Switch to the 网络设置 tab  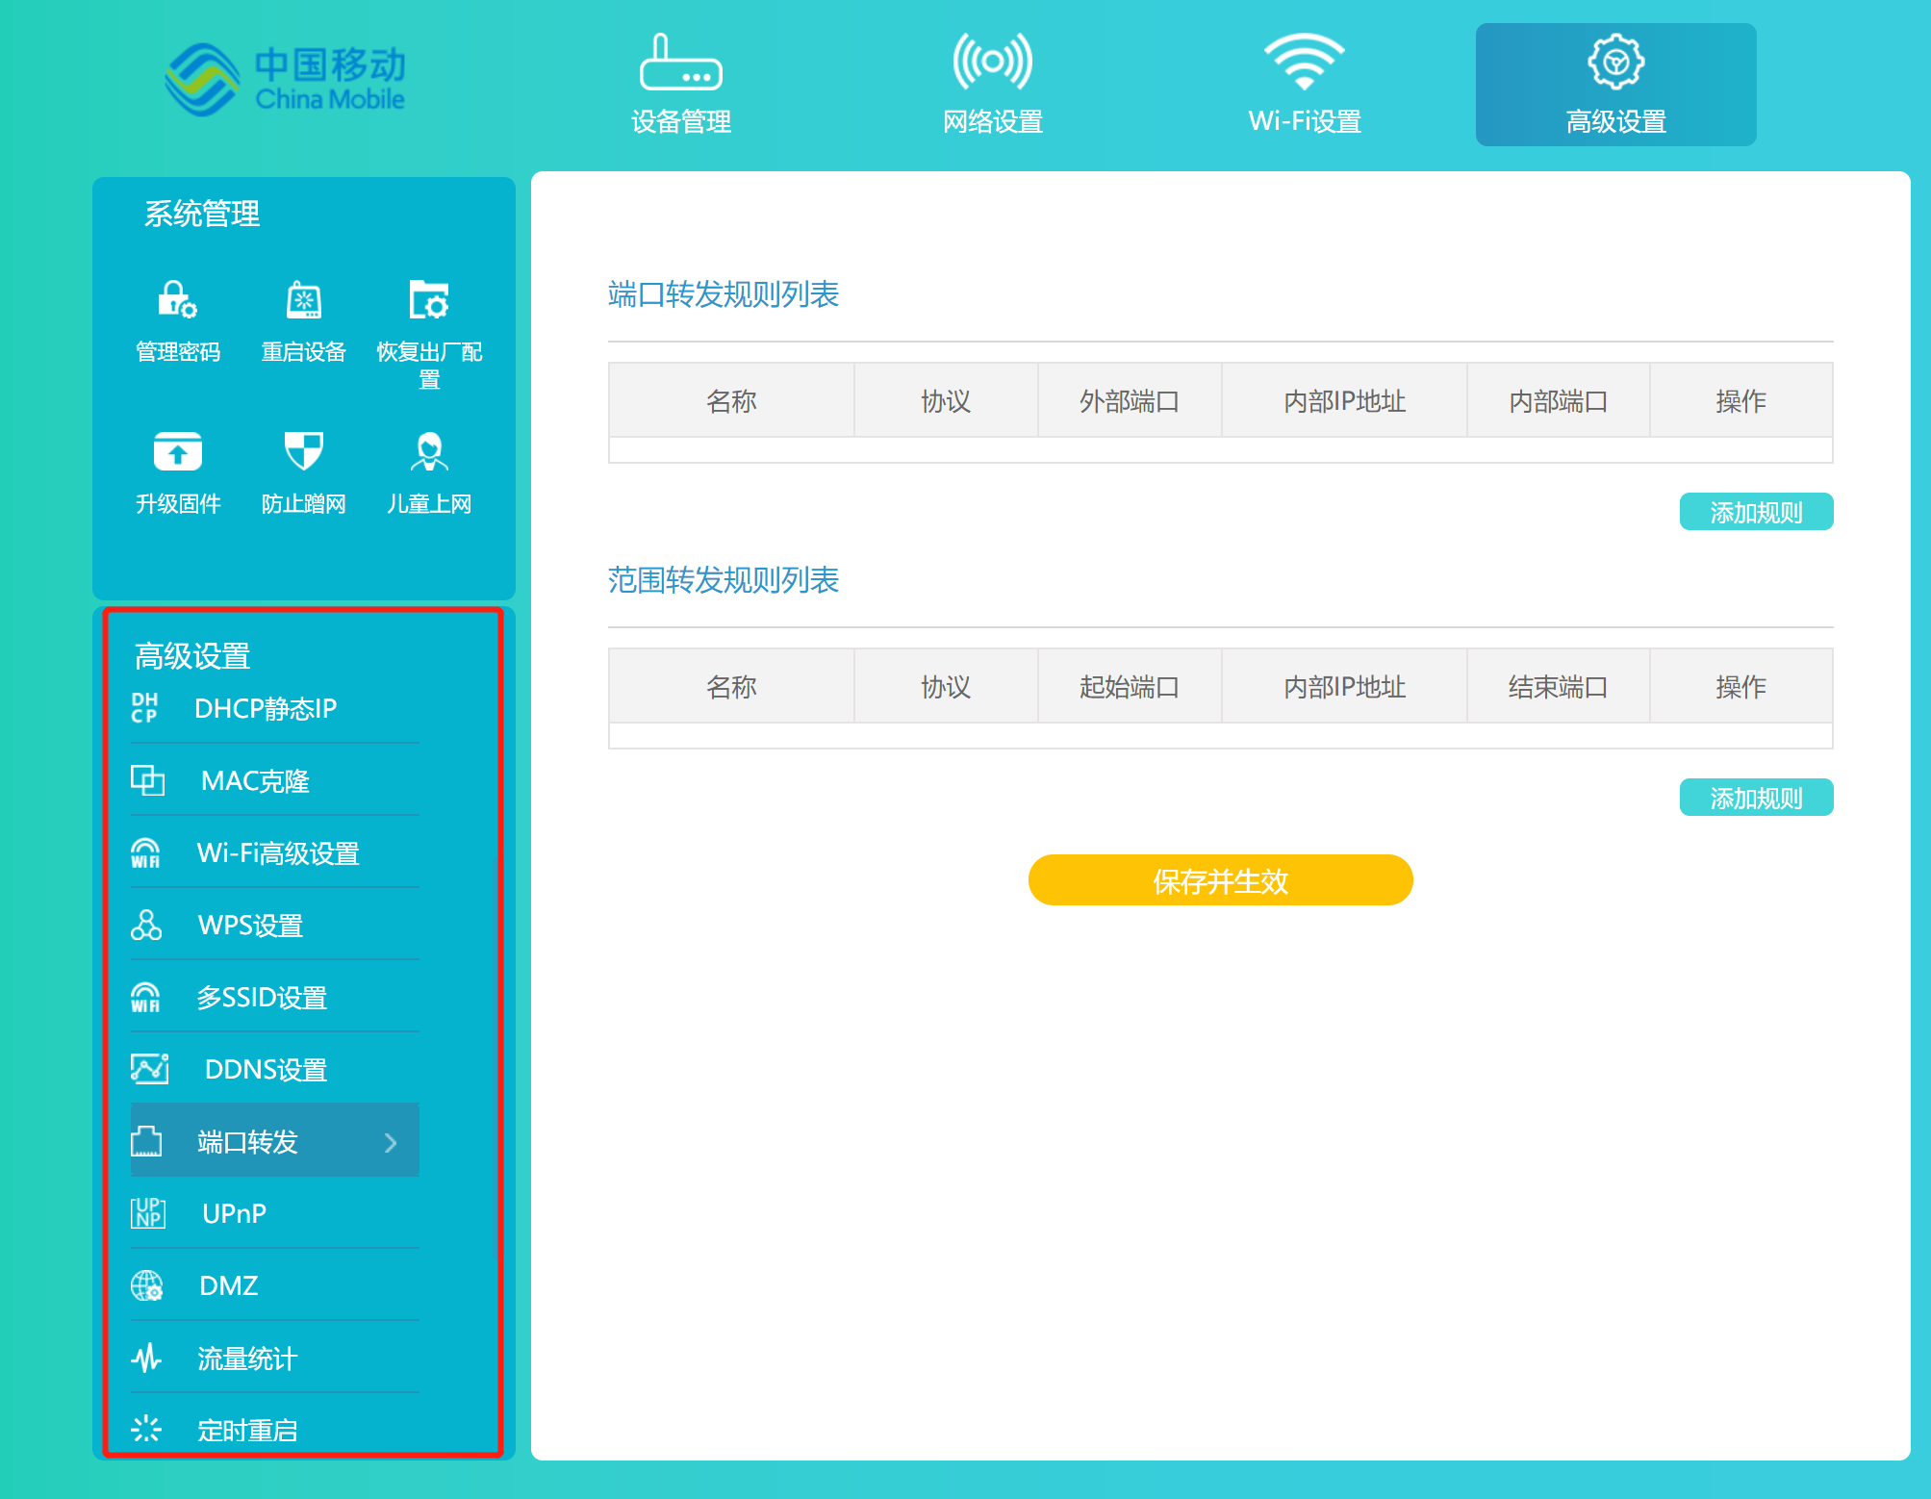pyautogui.click(x=992, y=82)
